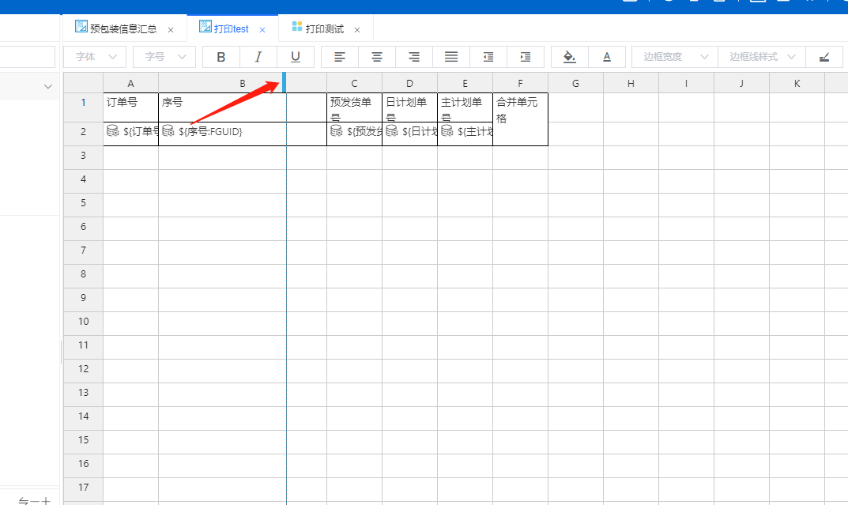
Task: Select the 合并单元格 merged cell
Action: (x=520, y=119)
